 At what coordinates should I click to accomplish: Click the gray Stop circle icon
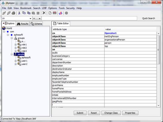67,13
